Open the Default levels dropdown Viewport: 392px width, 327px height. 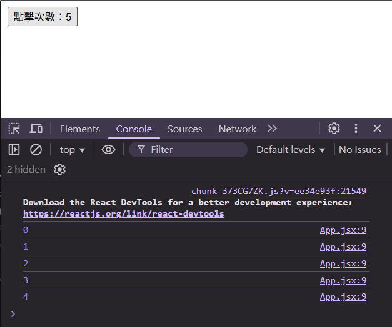(291, 150)
